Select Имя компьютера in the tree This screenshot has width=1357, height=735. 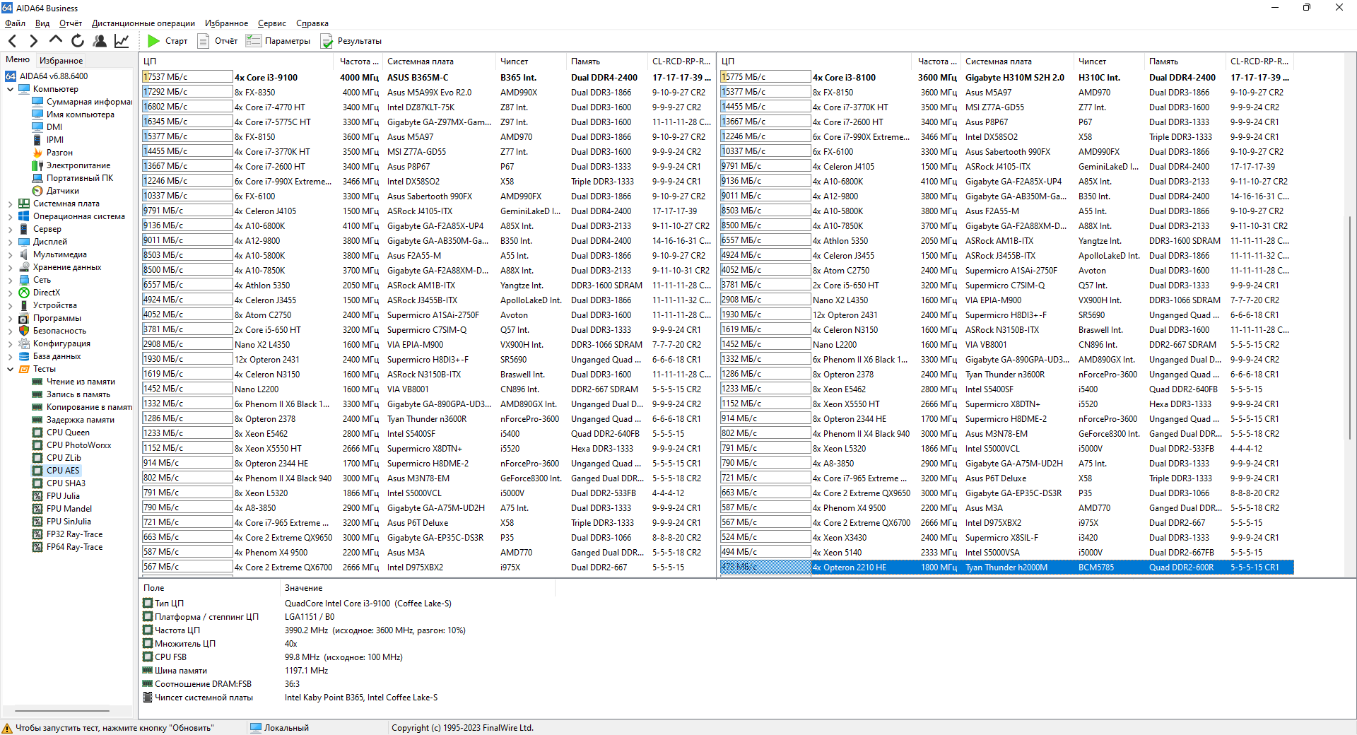click(x=81, y=114)
